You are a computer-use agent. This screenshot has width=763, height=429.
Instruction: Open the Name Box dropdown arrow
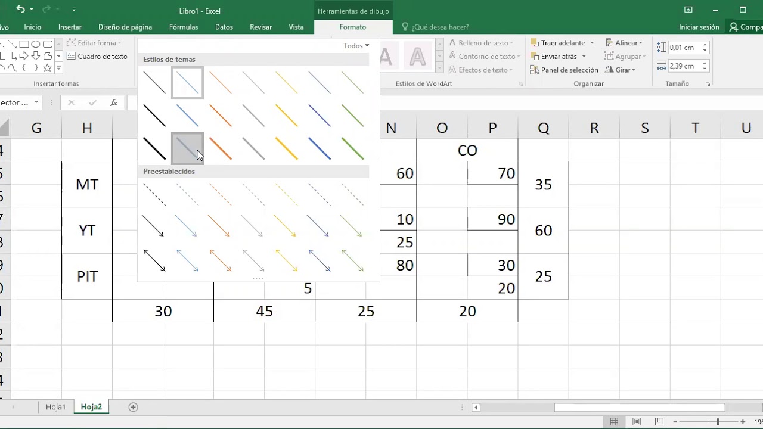click(x=36, y=102)
